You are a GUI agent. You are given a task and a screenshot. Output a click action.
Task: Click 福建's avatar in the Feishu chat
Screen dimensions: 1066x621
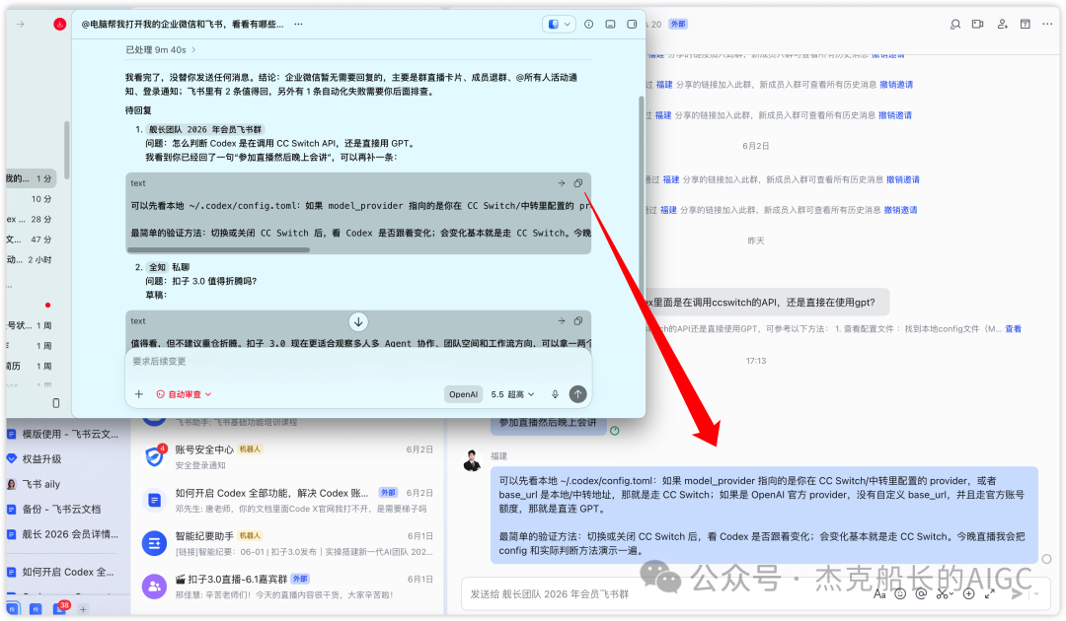[x=473, y=461]
